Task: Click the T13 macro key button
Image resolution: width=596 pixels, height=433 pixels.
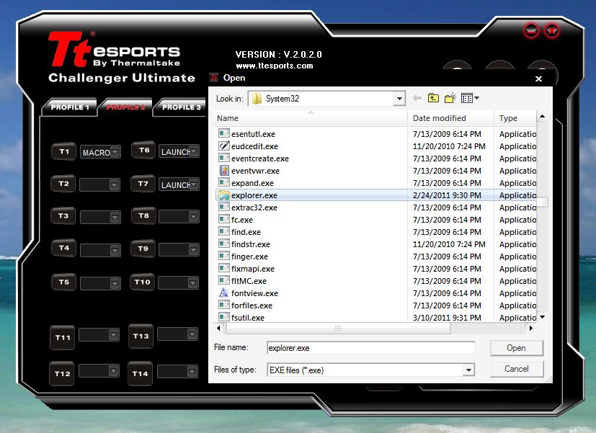Action: pyautogui.click(x=141, y=336)
